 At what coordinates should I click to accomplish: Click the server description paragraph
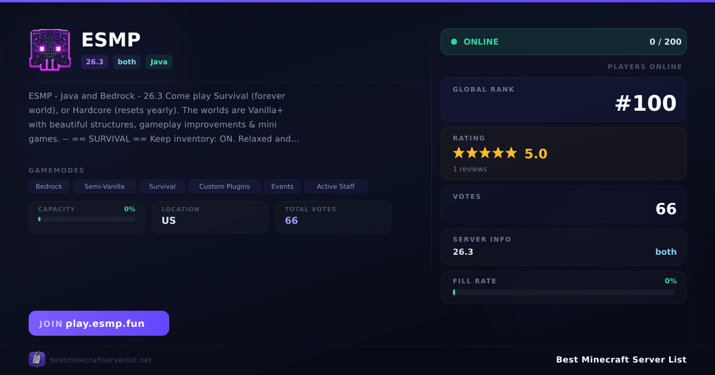(164, 117)
